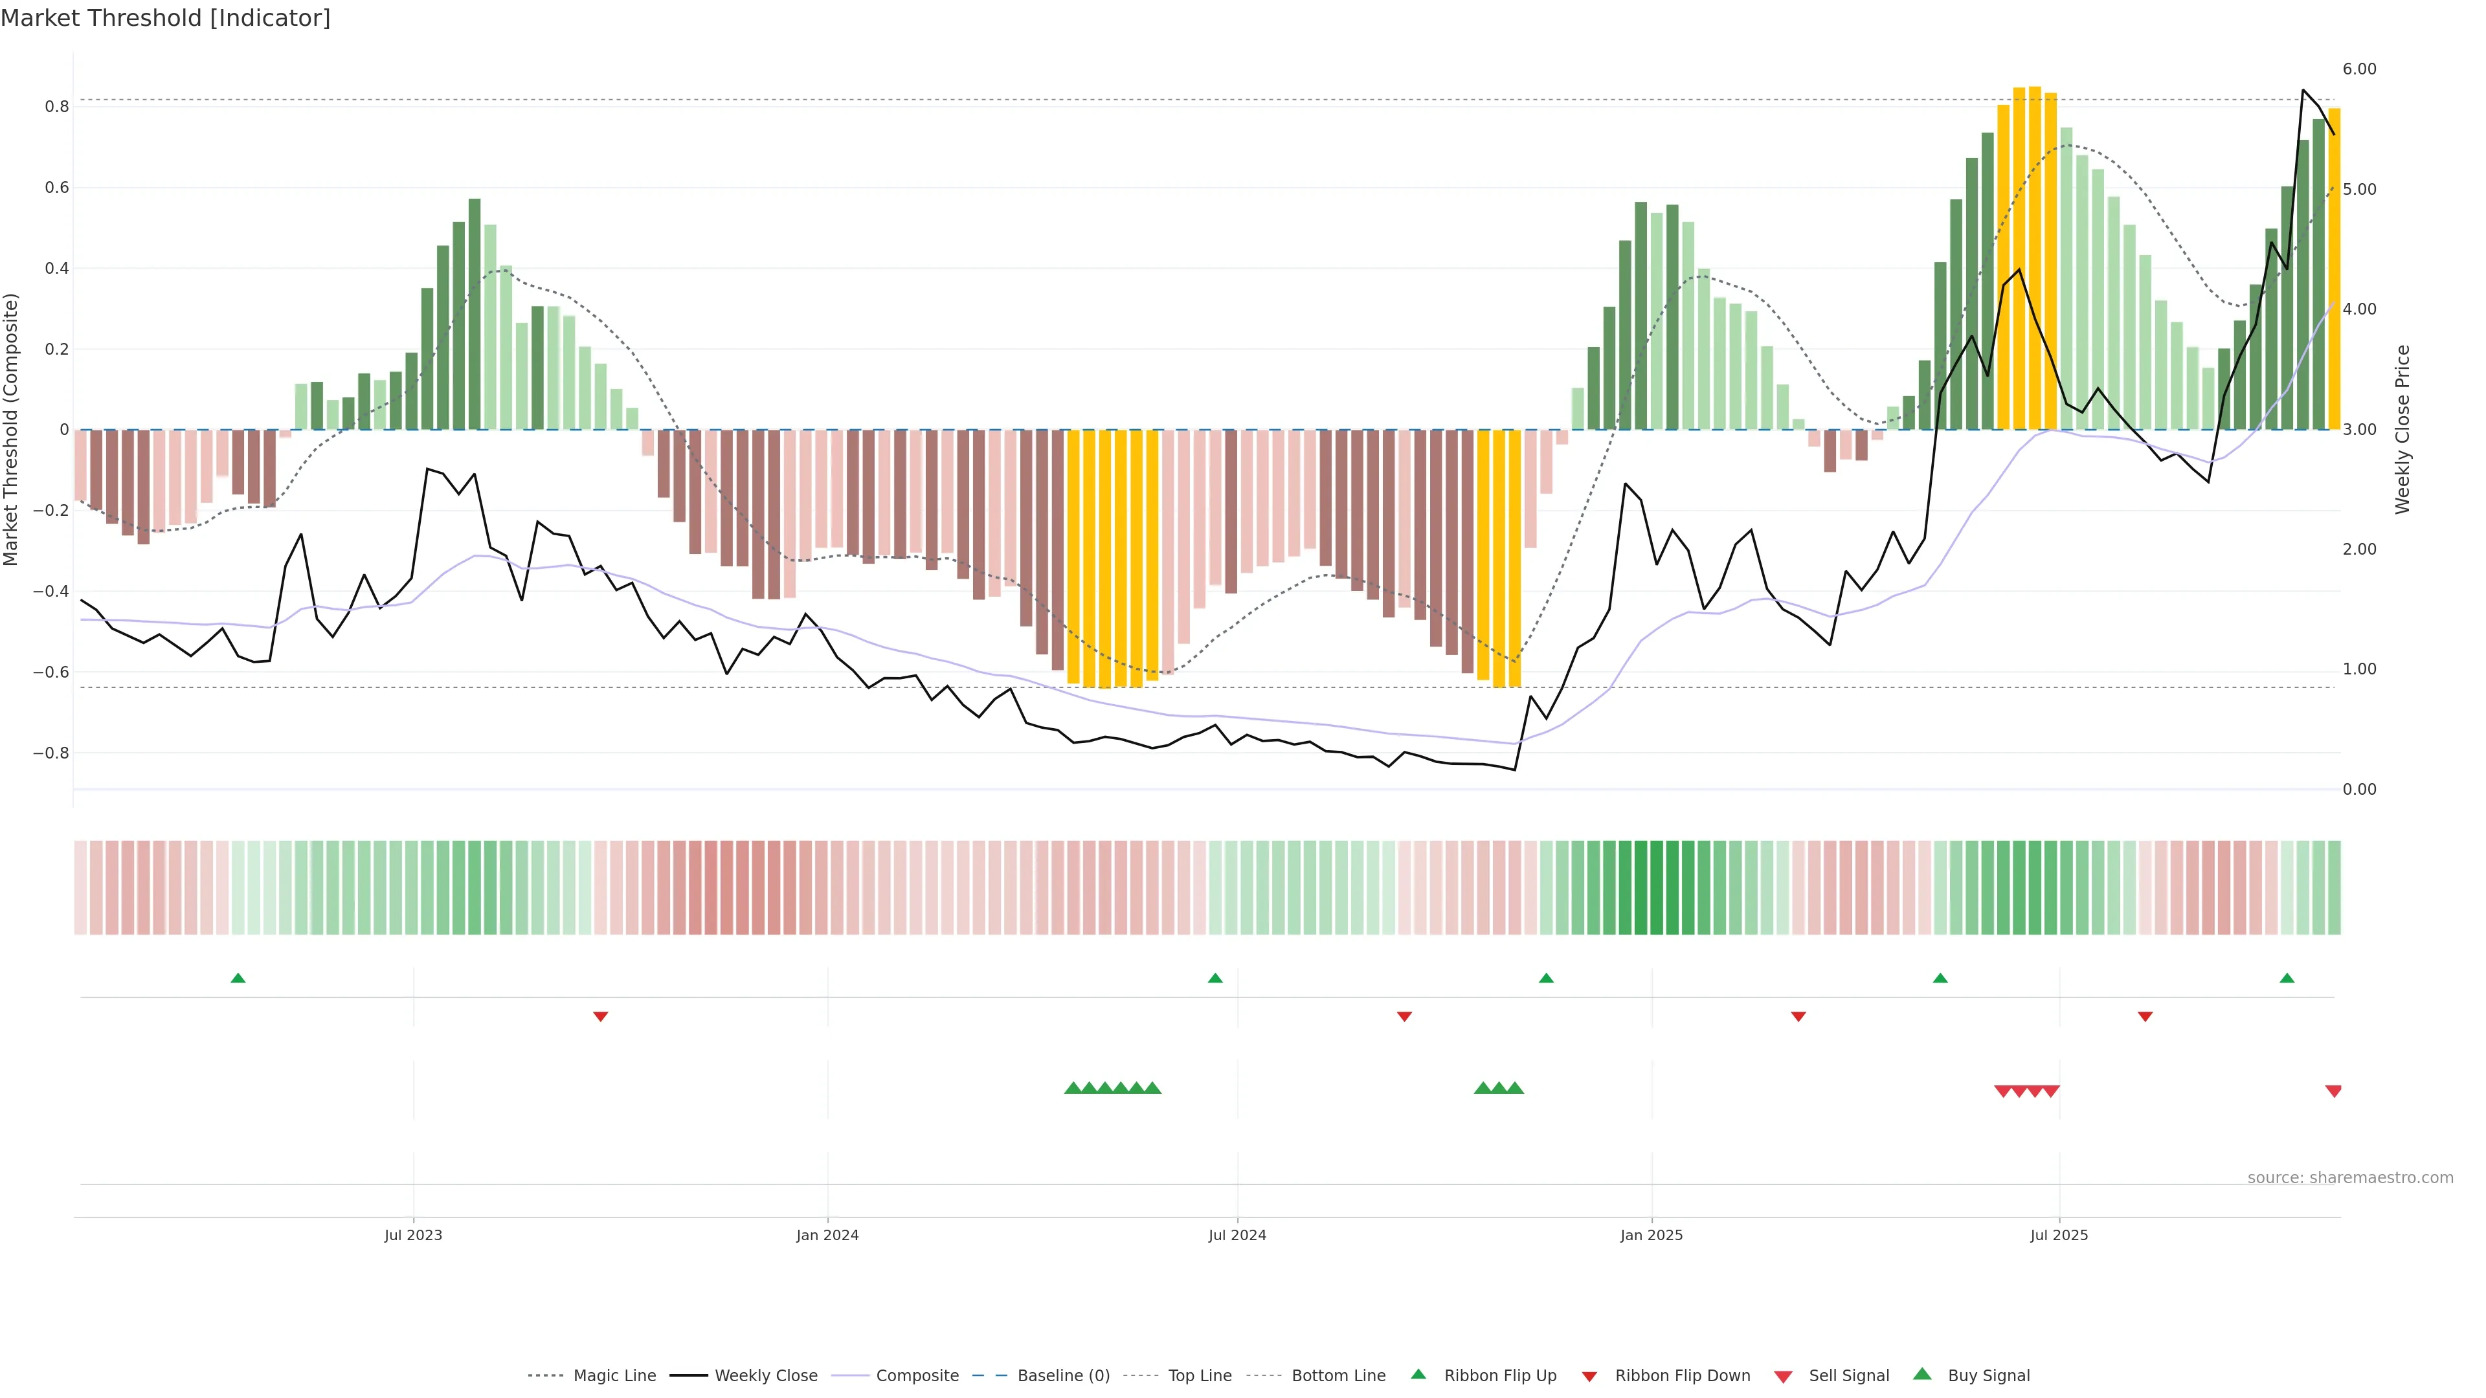Click the Market Threshold [Indicator] title
Screen dimensions: 2486x1398
[165, 18]
